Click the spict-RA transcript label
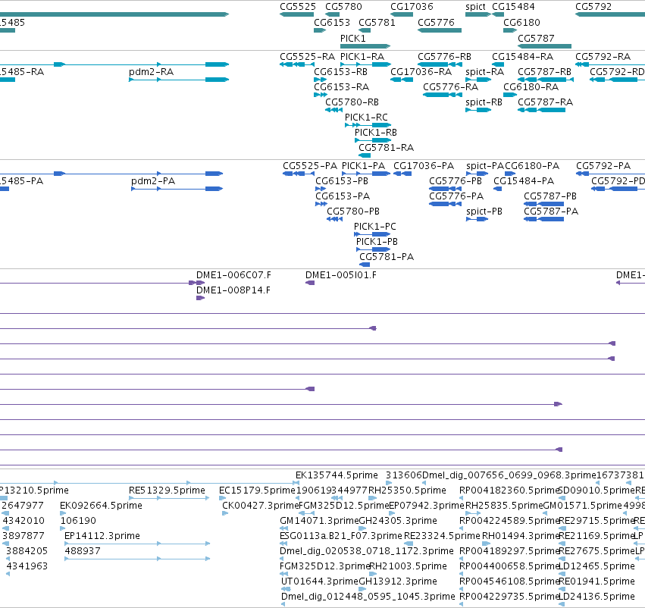The image size is (645, 608). click(484, 71)
